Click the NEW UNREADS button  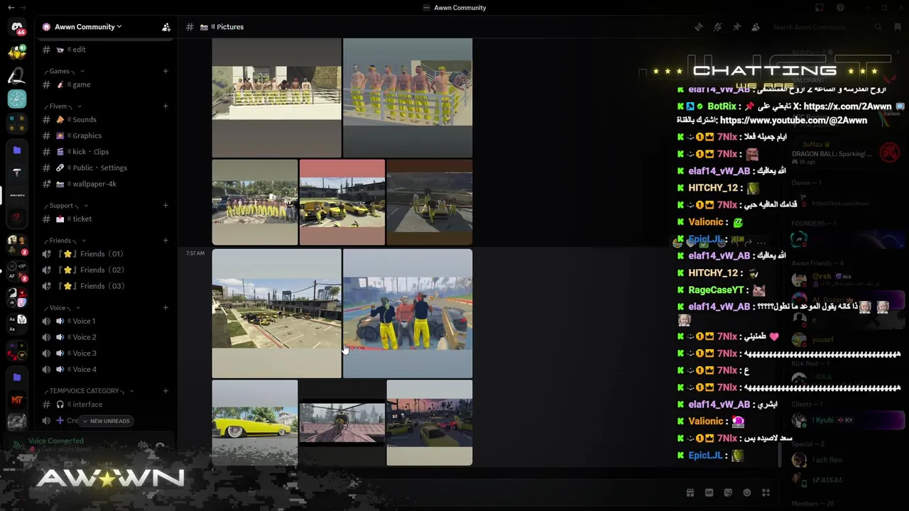pos(107,421)
